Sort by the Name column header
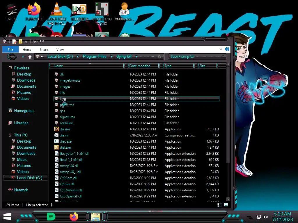 (x=87, y=66)
